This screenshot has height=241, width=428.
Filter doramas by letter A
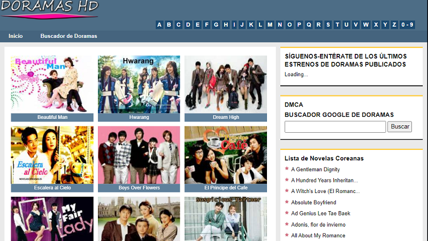point(159,25)
